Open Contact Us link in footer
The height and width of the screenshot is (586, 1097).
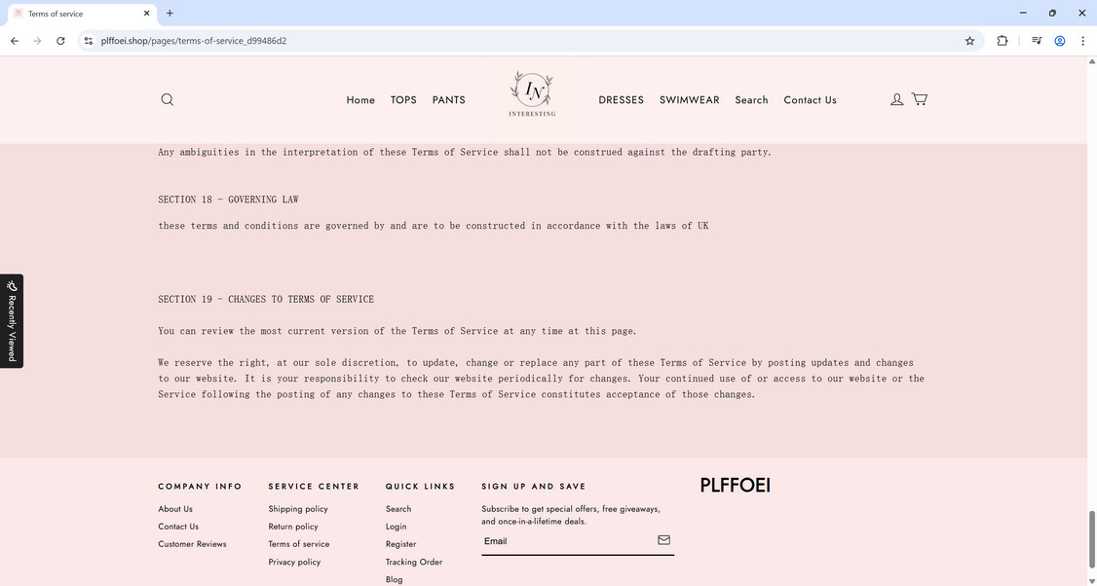(178, 527)
